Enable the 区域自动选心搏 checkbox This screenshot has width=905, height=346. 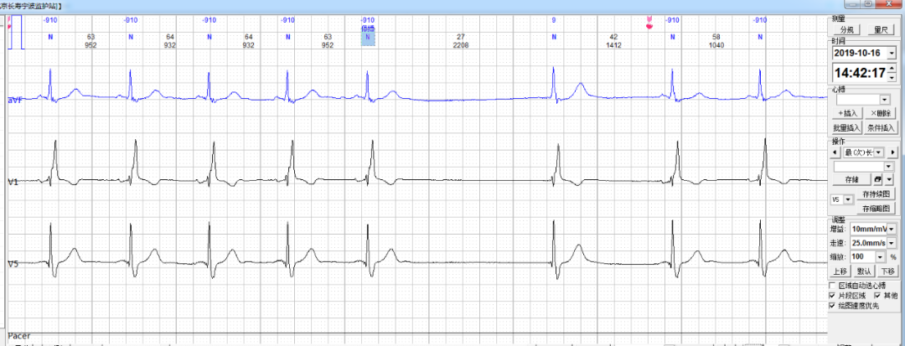pyautogui.click(x=832, y=286)
